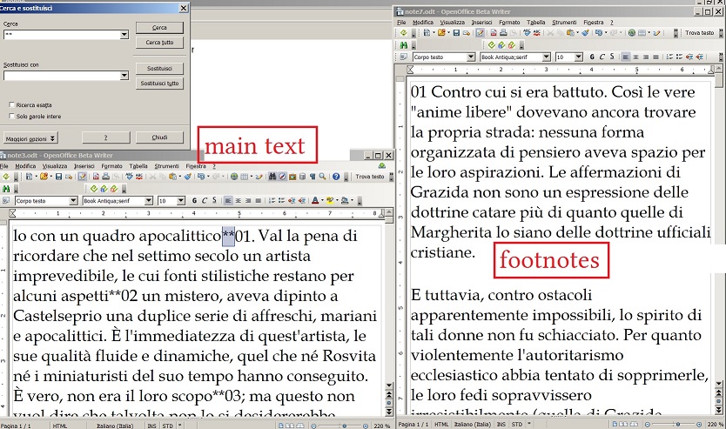The width and height of the screenshot is (726, 429).
Task: Toggle numbered list in note3.odt
Action: point(272,200)
